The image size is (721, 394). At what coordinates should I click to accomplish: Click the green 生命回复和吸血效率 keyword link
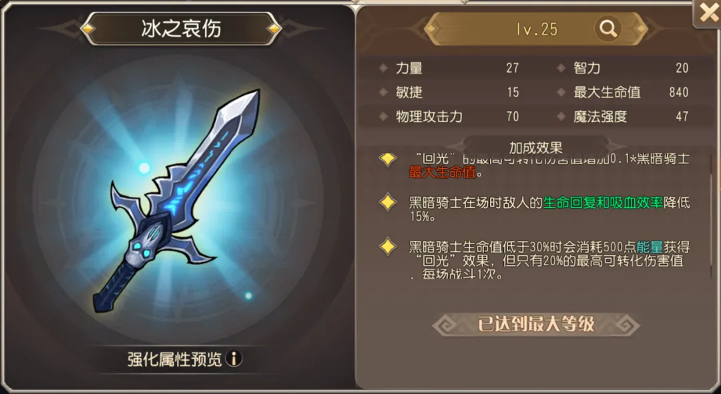coord(603,203)
